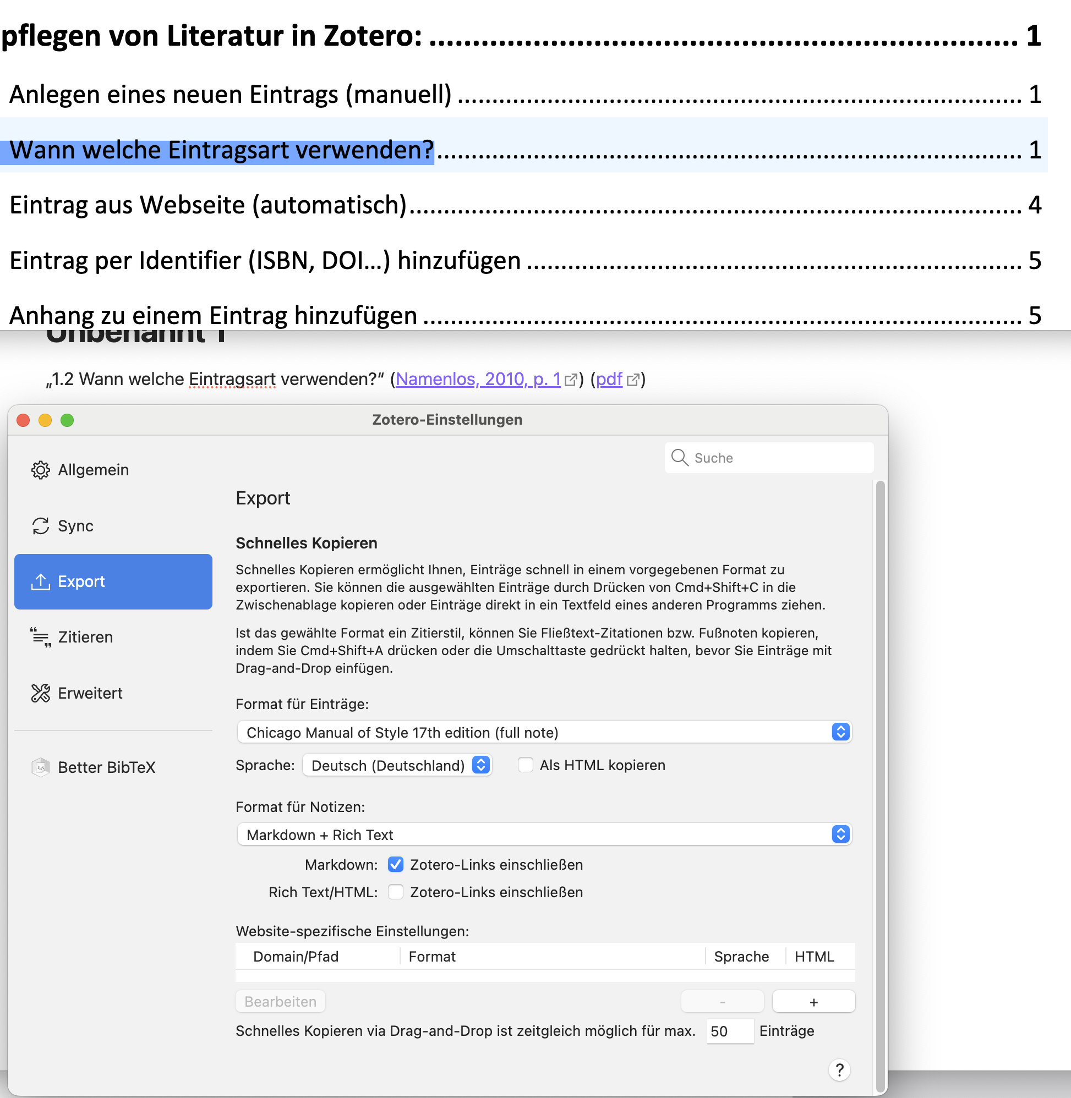Click the help question mark button

[x=839, y=1069]
